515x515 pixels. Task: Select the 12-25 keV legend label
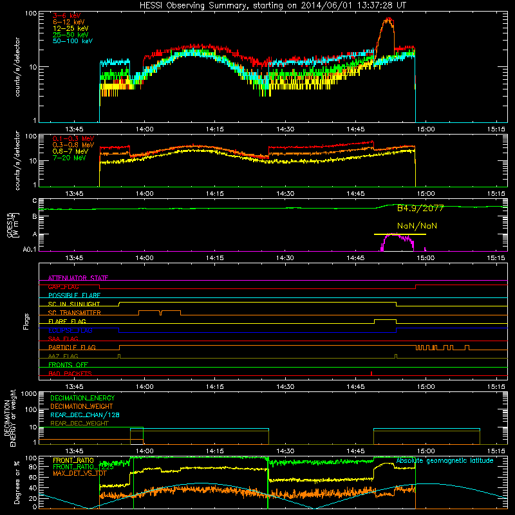pos(71,28)
